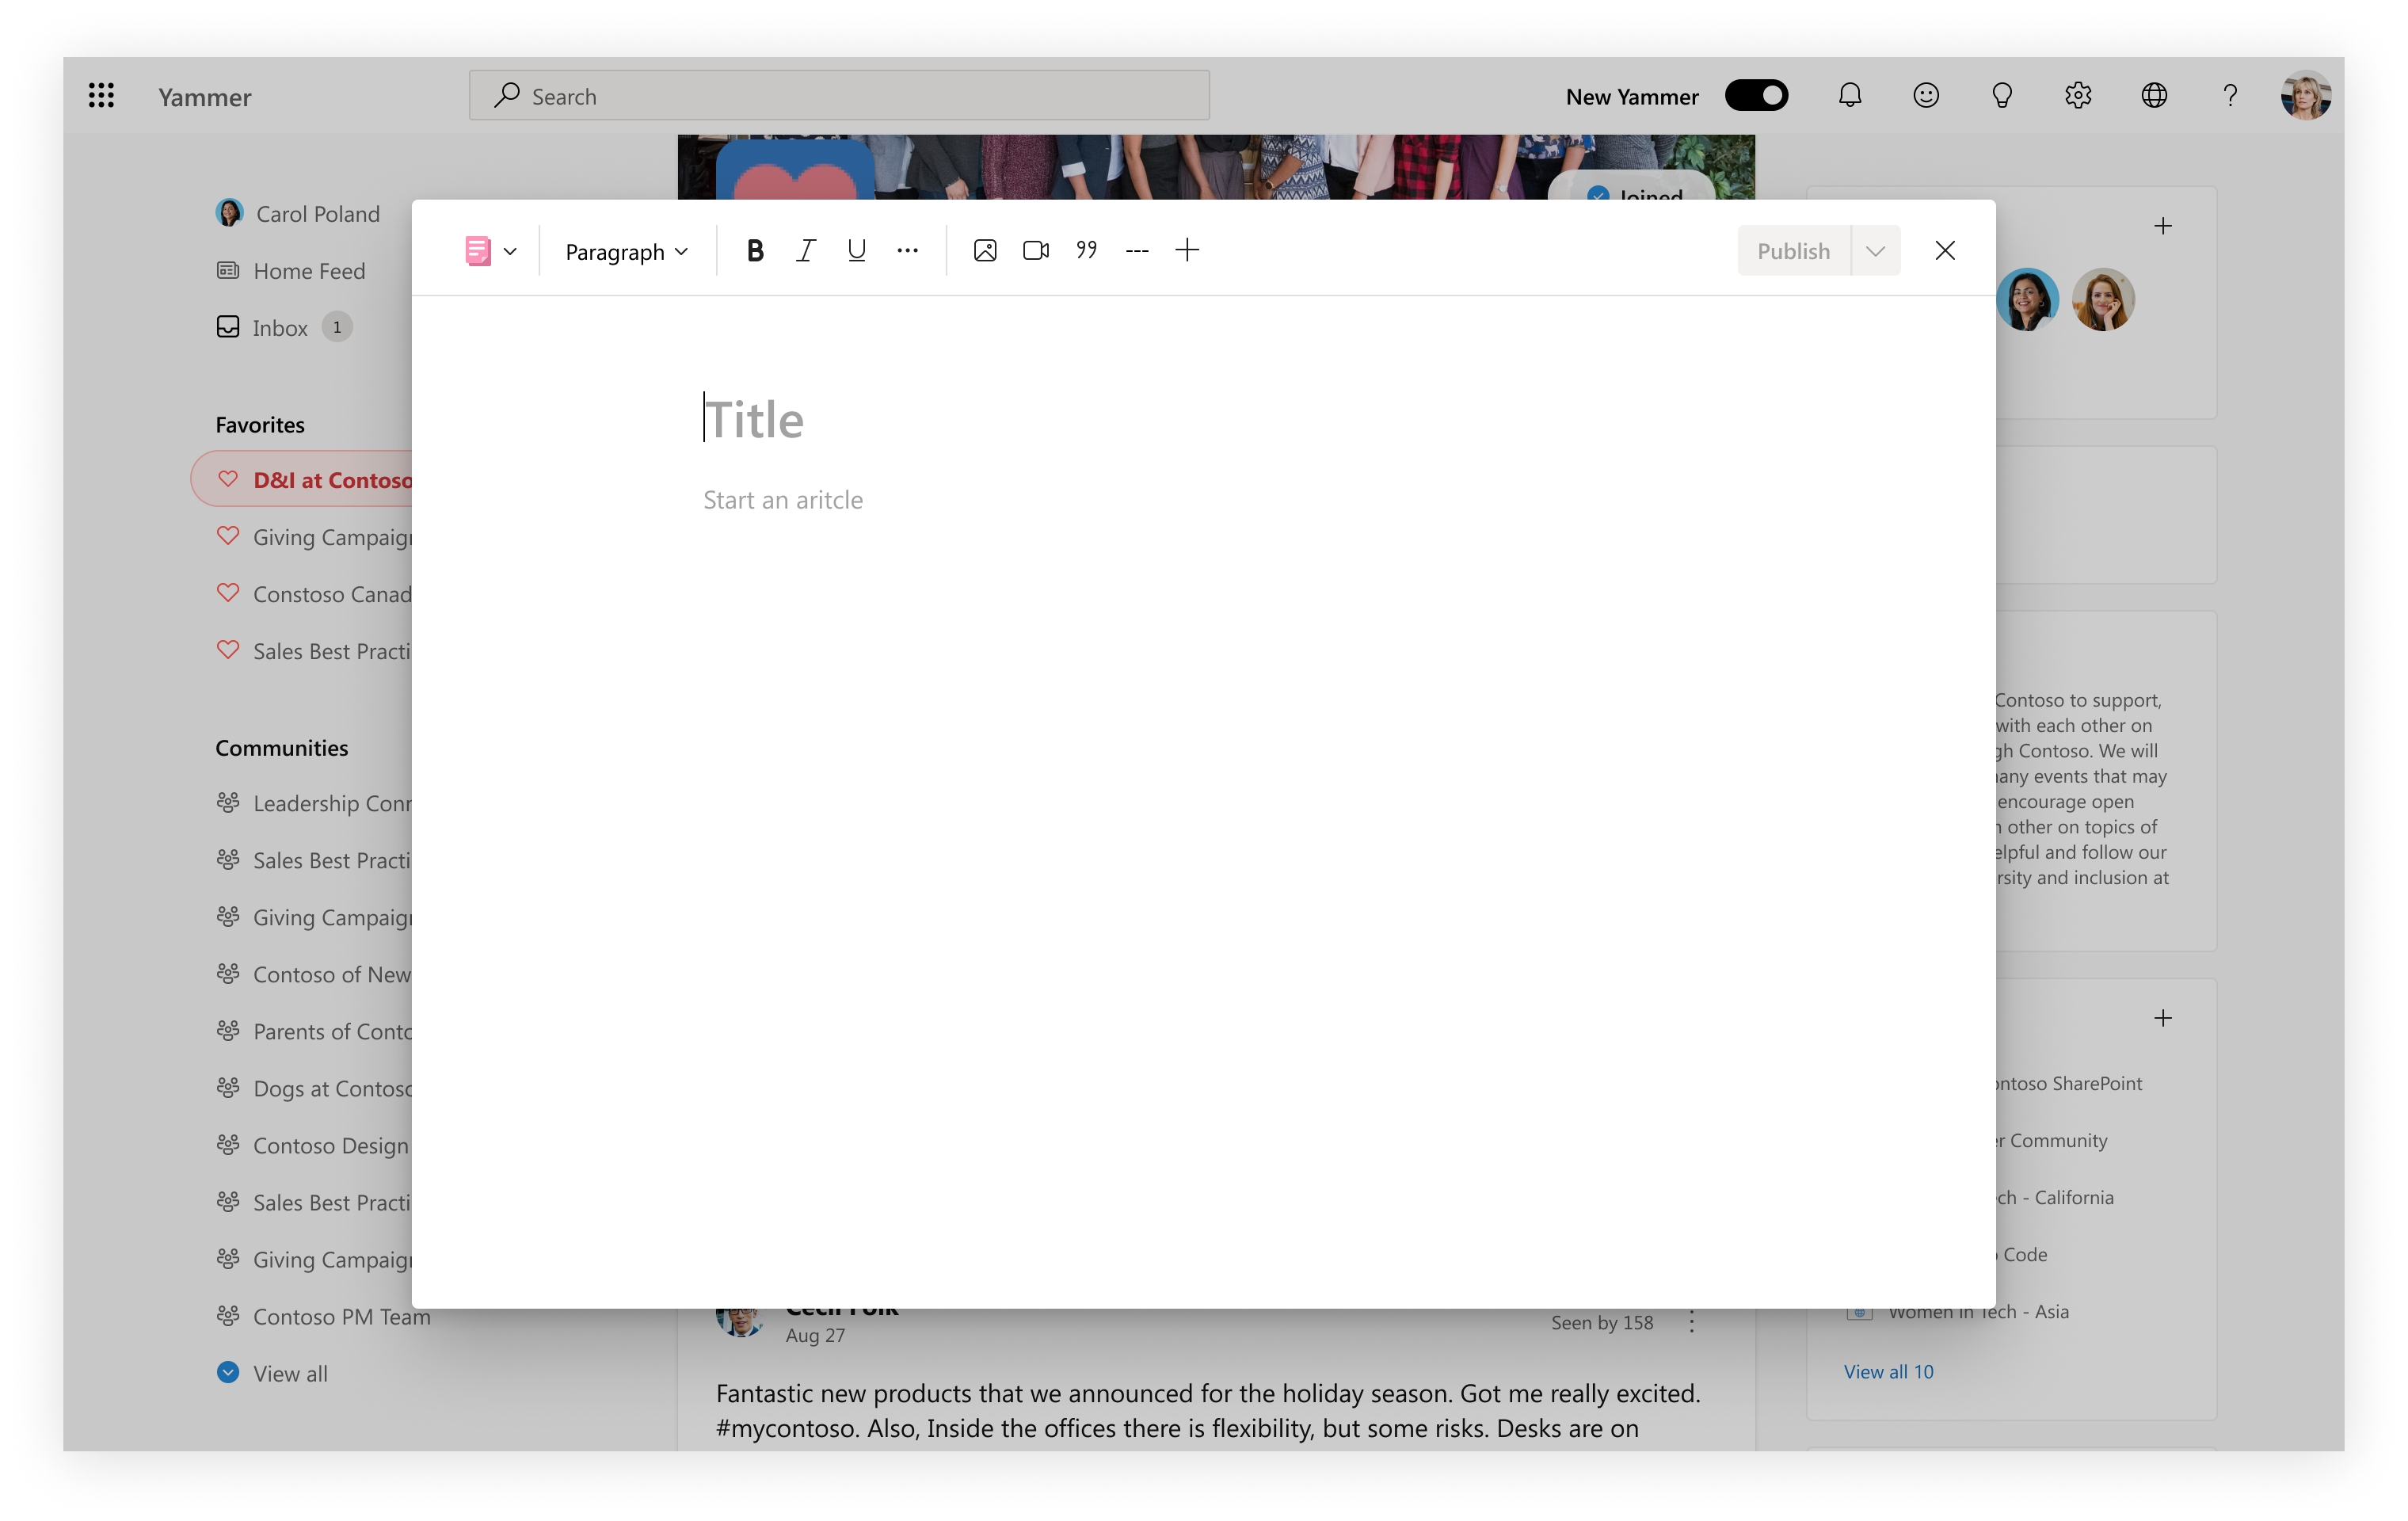
Task: Add a block quote
Action: point(1086,251)
